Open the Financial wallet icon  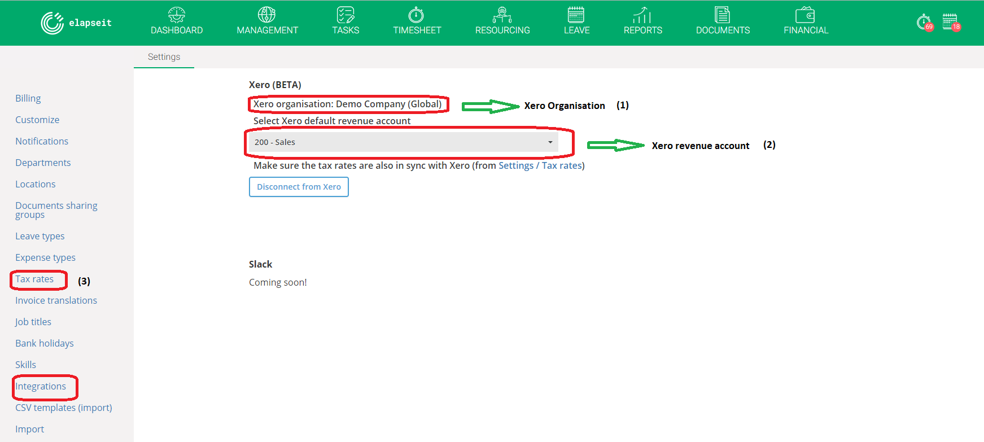pyautogui.click(x=806, y=15)
